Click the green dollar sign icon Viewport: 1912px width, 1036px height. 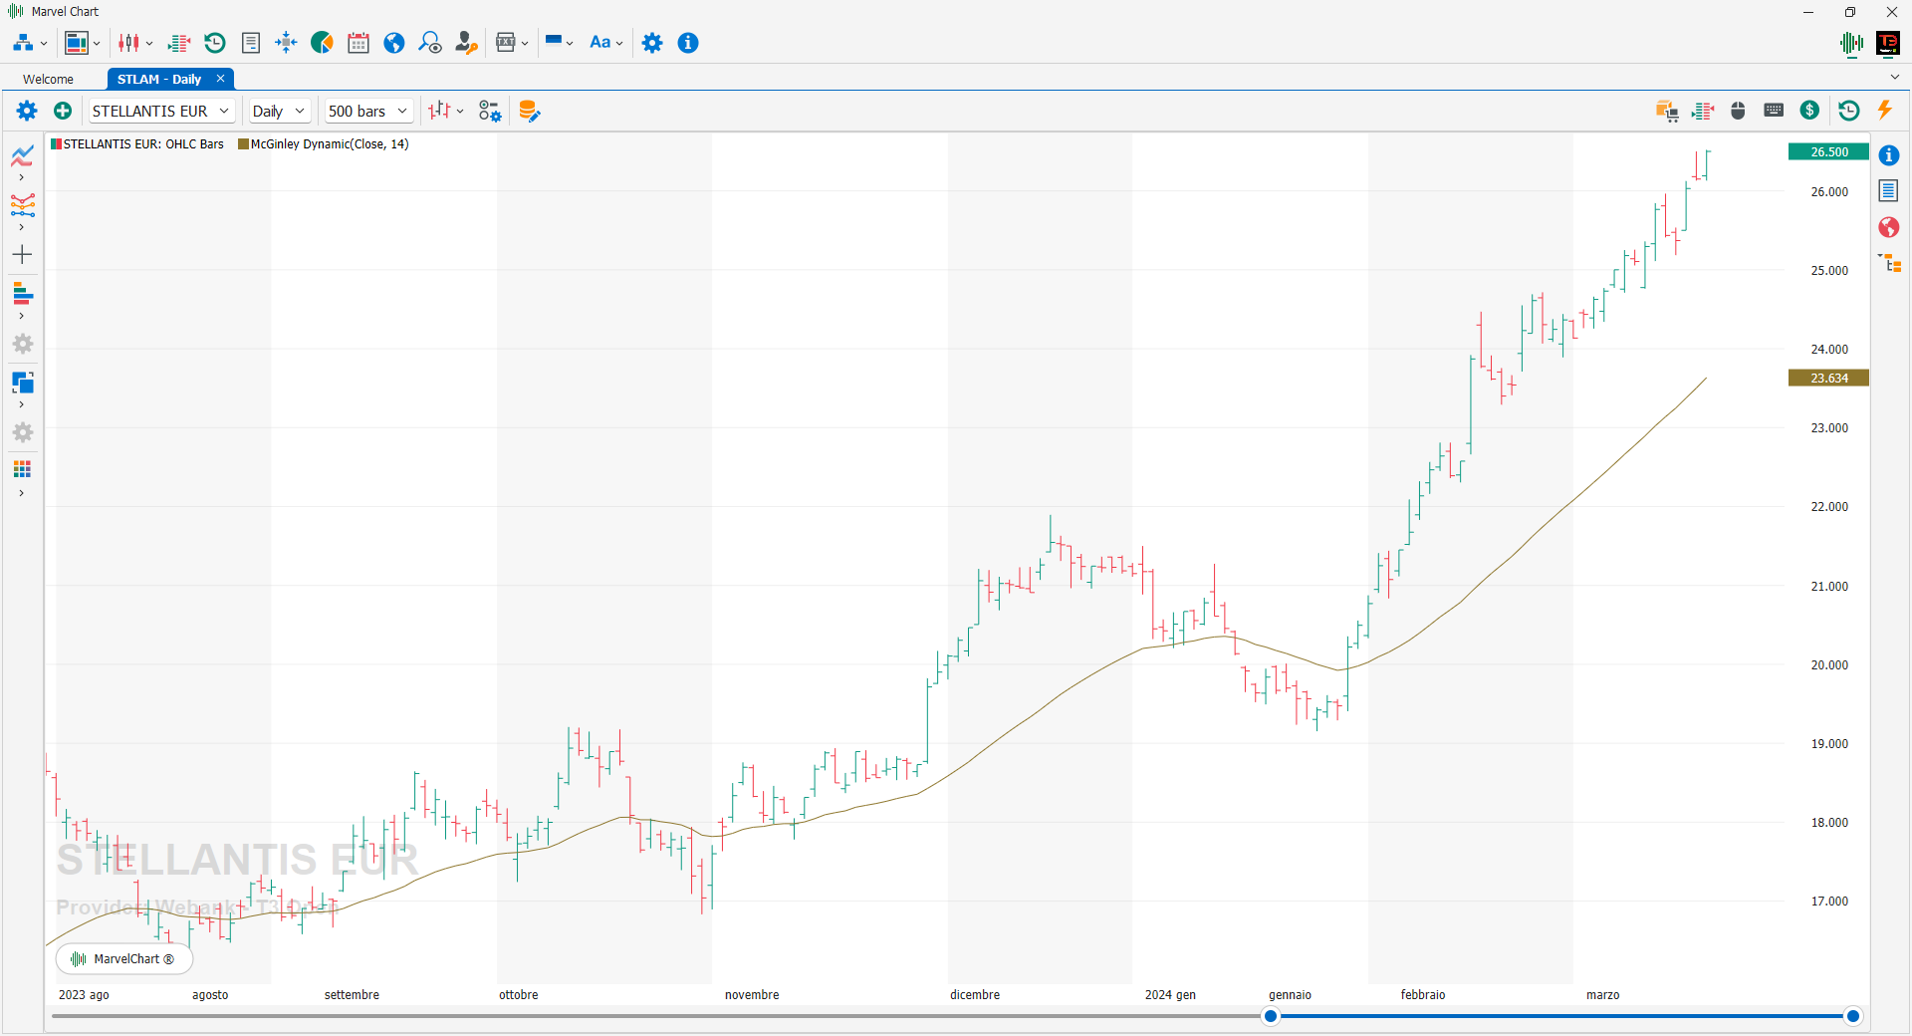1810,111
